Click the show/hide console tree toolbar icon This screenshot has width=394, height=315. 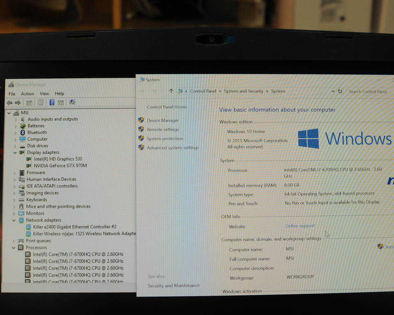[29, 103]
